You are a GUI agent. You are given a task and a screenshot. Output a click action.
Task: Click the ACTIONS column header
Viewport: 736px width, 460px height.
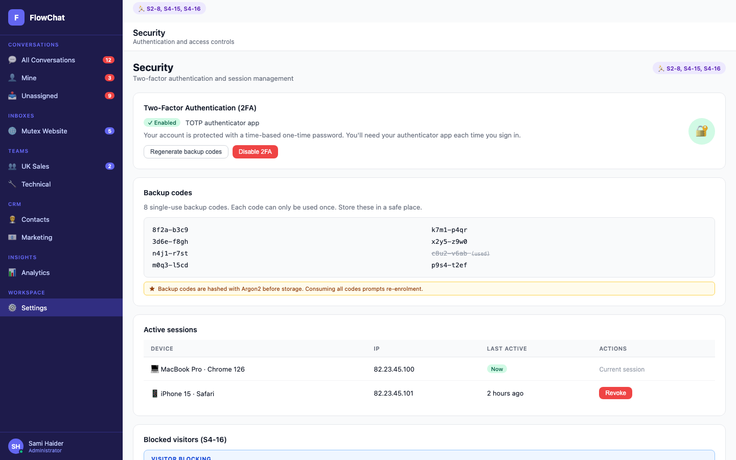613,349
